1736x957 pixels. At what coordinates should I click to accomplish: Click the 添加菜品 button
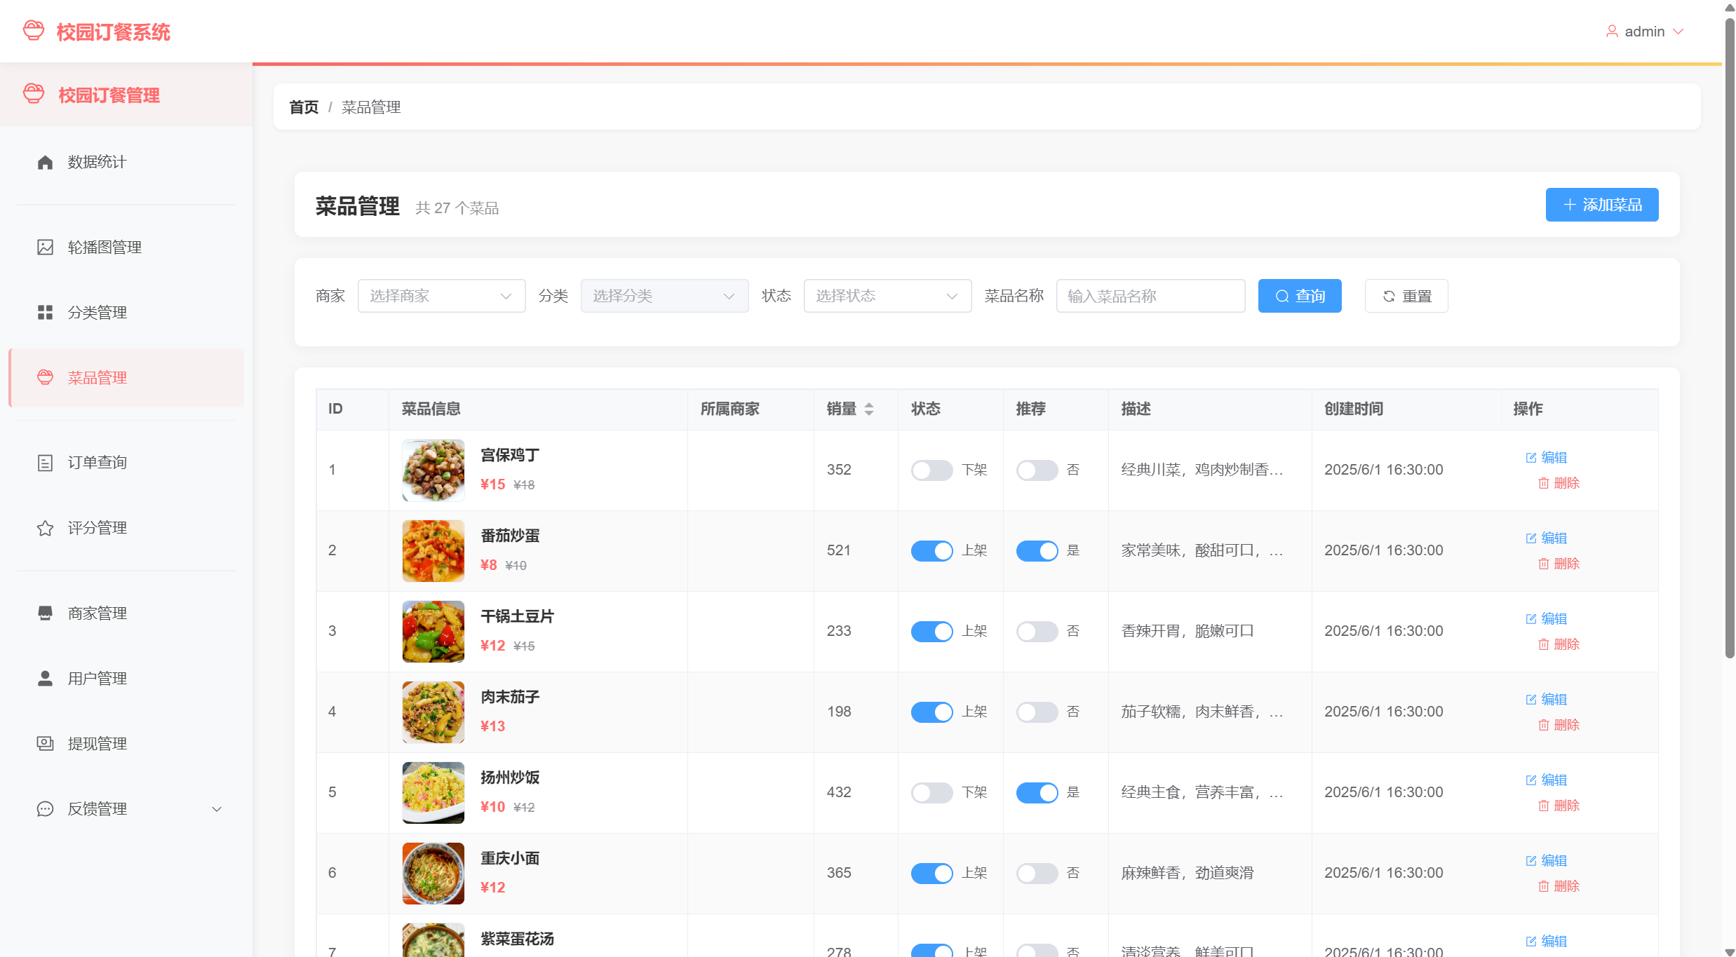[1601, 205]
